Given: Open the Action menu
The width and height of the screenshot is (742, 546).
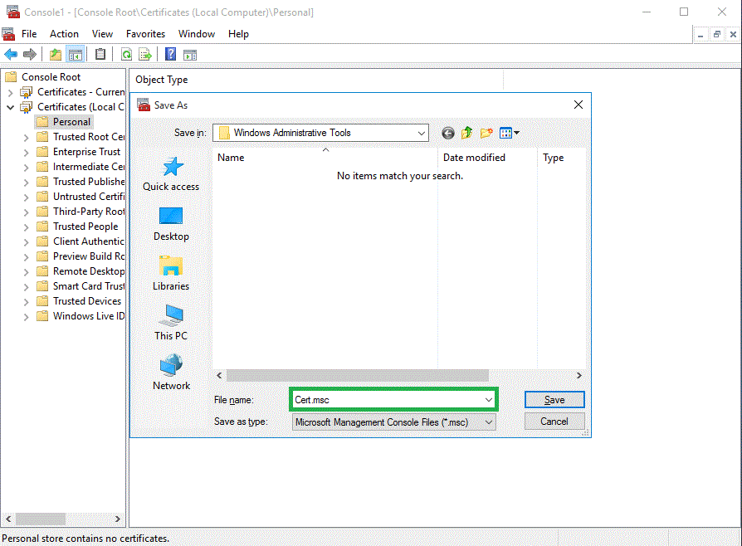Looking at the screenshot, I should (64, 34).
